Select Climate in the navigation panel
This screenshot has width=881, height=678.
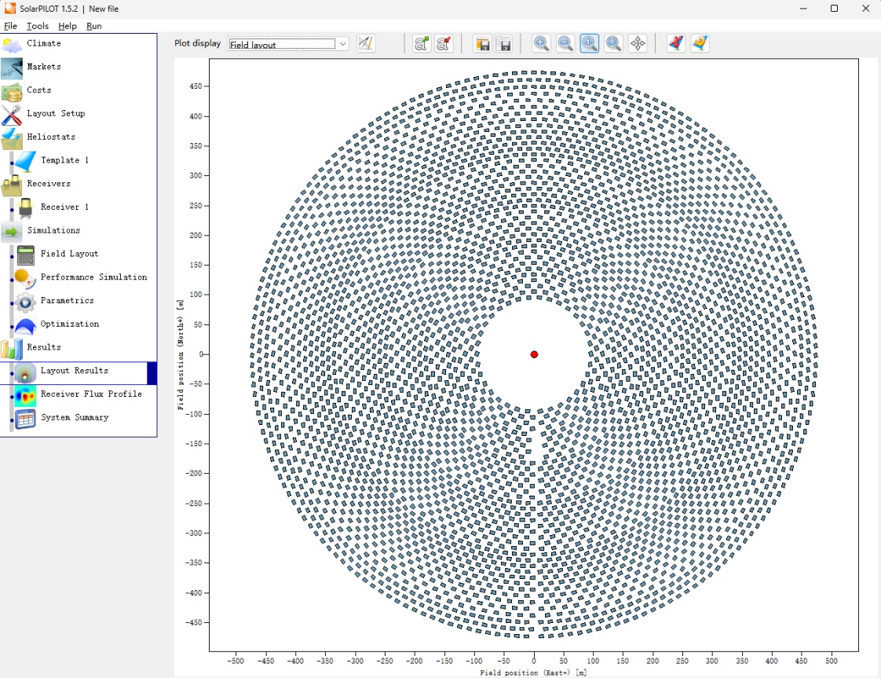coord(43,43)
